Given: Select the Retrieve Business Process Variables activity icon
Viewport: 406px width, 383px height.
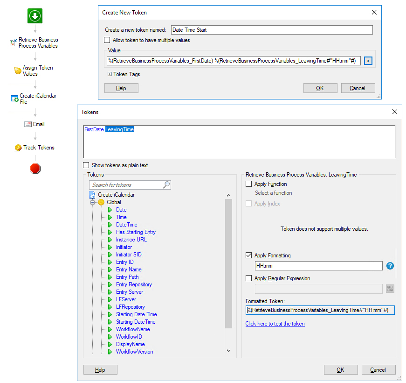Looking at the screenshot, I should (x=13, y=43).
